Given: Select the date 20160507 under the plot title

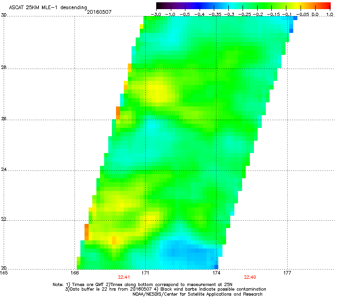Looking at the screenshot, I should (x=99, y=12).
